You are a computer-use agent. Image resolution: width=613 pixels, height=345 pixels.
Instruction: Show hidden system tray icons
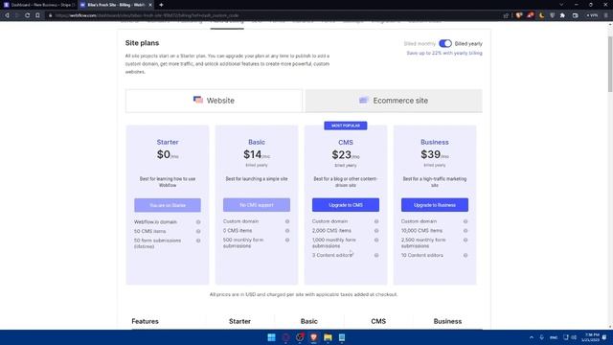click(x=532, y=337)
